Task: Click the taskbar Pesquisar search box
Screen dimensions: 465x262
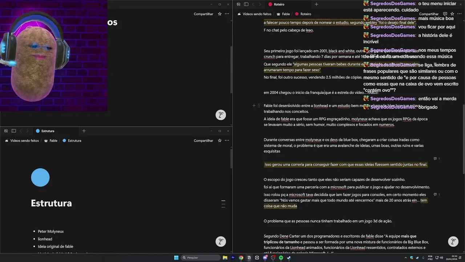Action: click(201, 258)
